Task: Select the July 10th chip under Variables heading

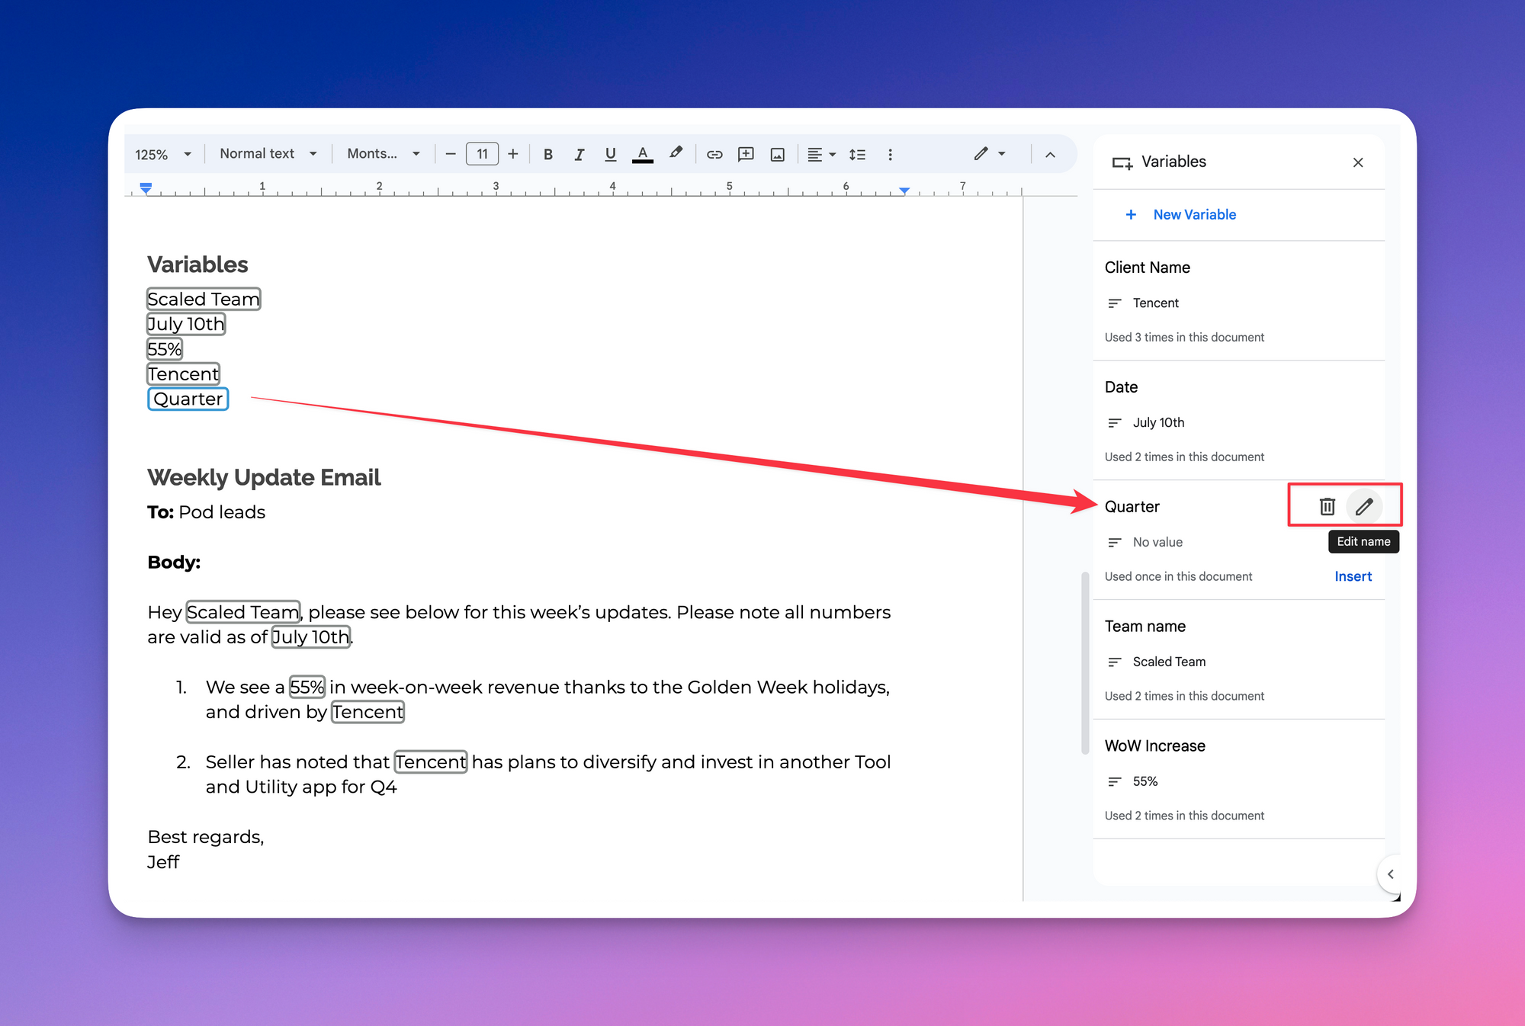Action: 186,324
